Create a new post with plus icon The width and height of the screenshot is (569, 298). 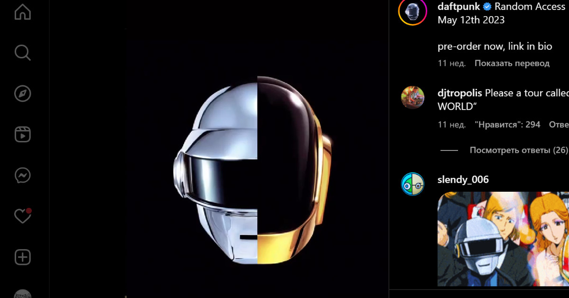click(22, 258)
